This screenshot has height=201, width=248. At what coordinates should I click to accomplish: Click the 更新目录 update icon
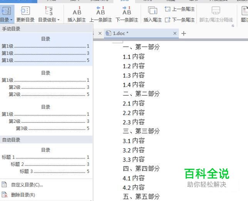(x=25, y=11)
